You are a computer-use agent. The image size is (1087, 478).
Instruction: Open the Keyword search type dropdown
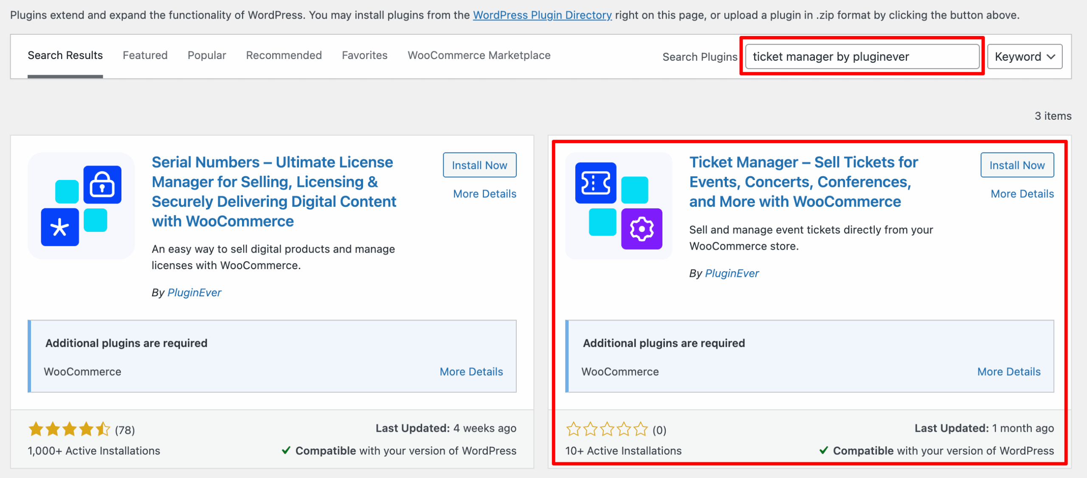tap(1025, 56)
